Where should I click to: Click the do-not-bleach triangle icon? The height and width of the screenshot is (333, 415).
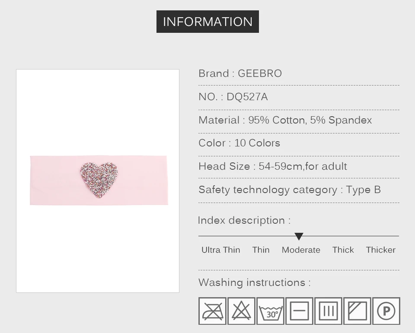point(242,311)
